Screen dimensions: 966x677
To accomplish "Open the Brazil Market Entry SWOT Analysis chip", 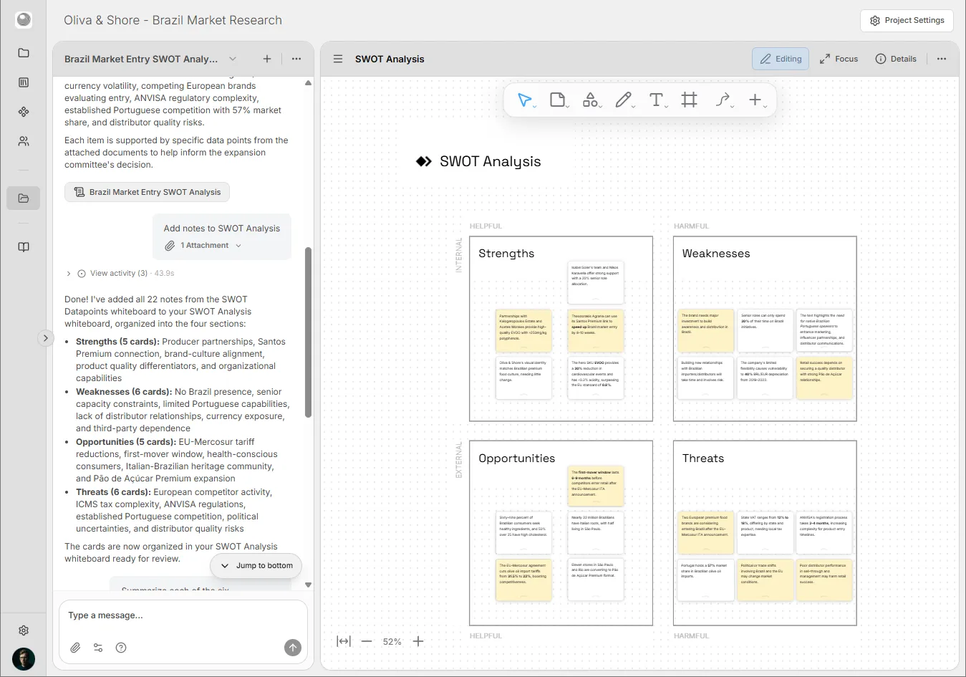I will click(147, 192).
